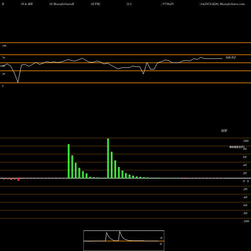Click the MR axis label -40
The width and height of the screenshot is (251, 251).
245,197
